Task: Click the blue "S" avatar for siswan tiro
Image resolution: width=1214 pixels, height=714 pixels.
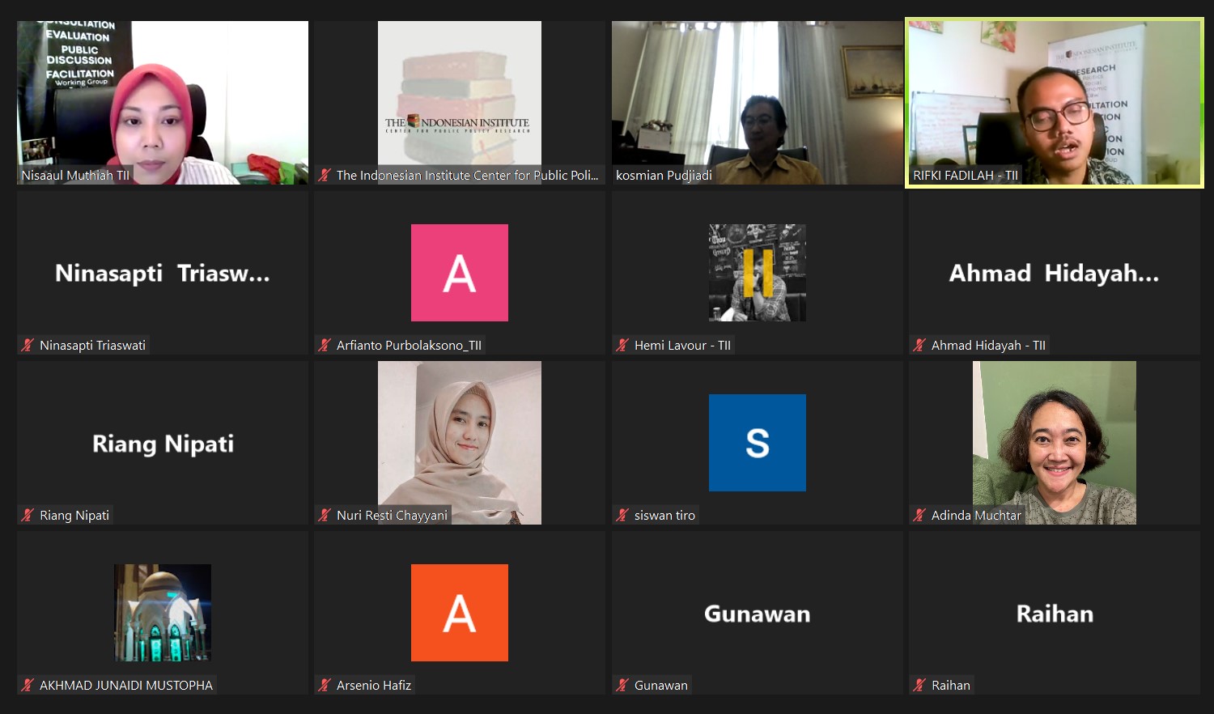Action: tap(757, 443)
